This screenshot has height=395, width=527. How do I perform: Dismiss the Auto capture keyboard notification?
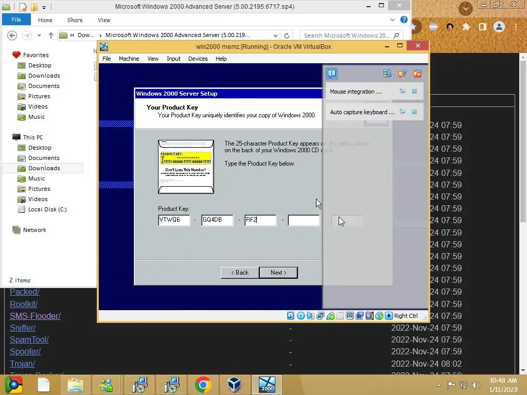[414, 112]
